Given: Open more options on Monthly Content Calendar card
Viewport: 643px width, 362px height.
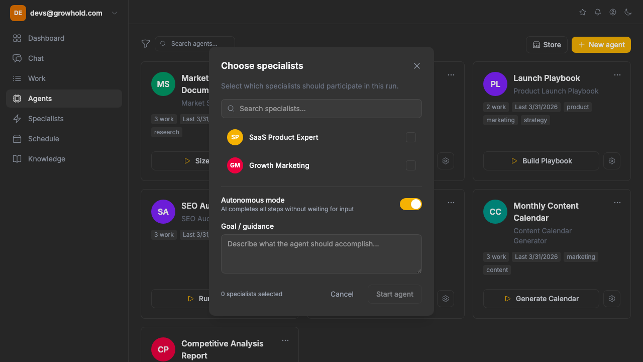Looking at the screenshot, I should point(617,203).
